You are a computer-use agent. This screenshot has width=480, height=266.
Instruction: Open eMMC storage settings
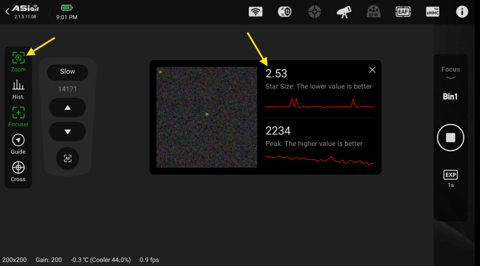tap(432, 12)
